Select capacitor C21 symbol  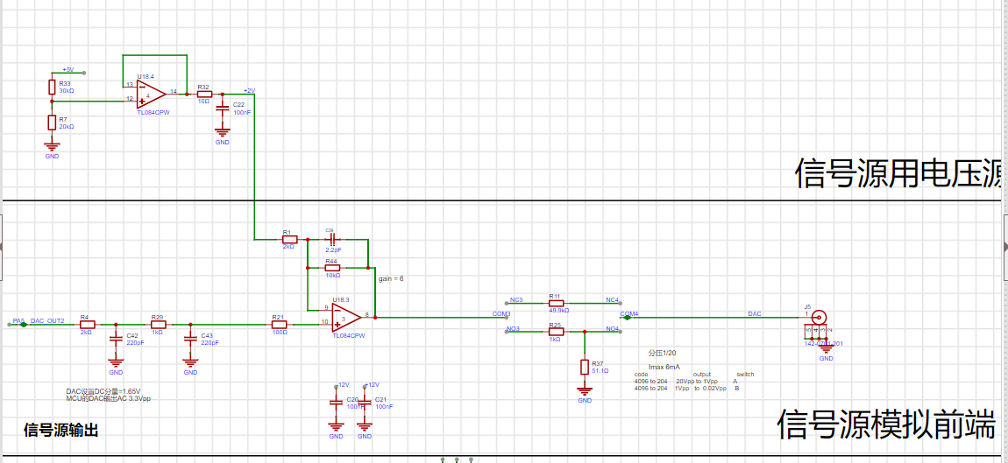tap(365, 403)
